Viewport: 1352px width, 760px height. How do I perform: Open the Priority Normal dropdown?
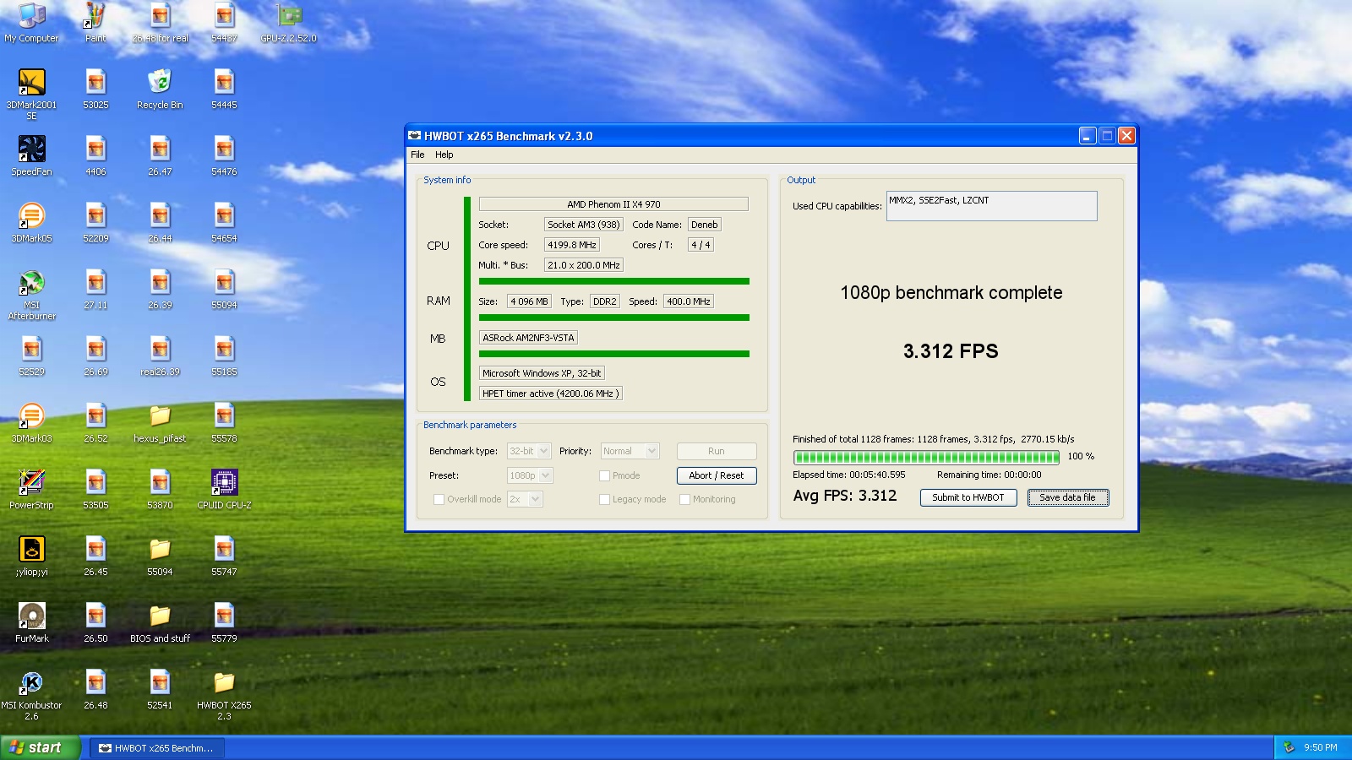tap(630, 451)
